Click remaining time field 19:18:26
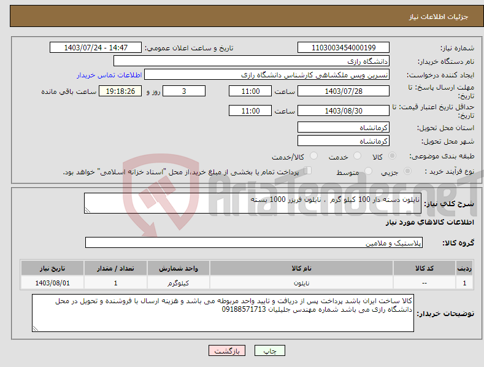 pos(120,91)
